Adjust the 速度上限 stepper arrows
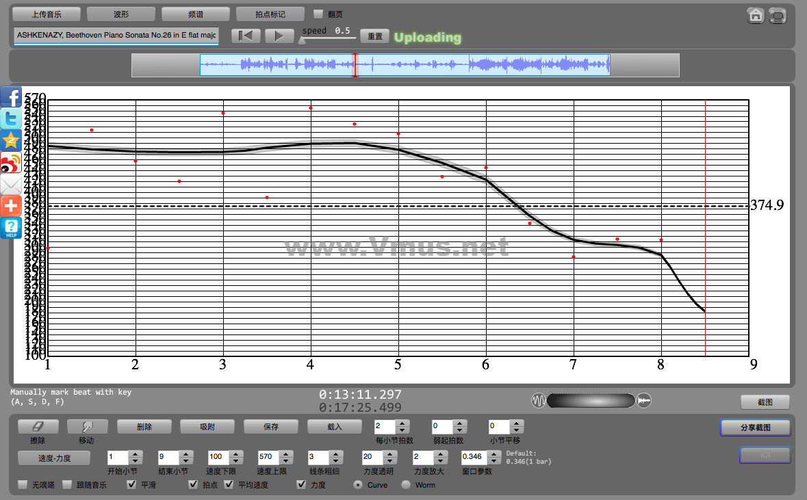The image size is (807, 500). tap(285, 457)
